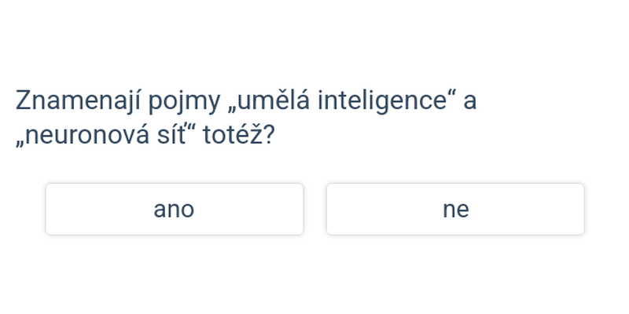The height and width of the screenshot is (314, 629).
Task: Click the "ano" answer button
Action: pyautogui.click(x=174, y=209)
